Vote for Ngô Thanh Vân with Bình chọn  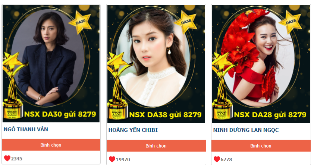pos(51,145)
